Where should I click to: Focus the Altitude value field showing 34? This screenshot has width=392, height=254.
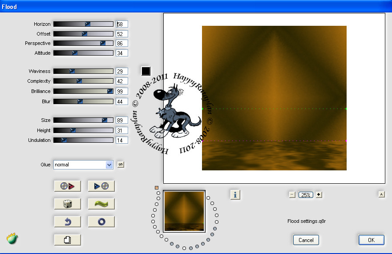pos(122,53)
